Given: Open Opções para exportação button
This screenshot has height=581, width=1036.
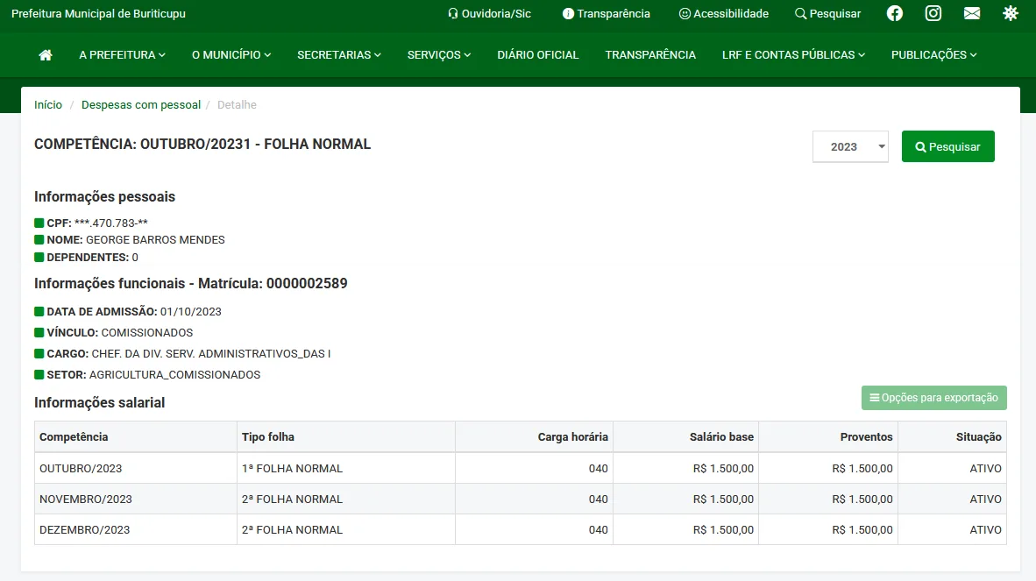Looking at the screenshot, I should (933, 398).
